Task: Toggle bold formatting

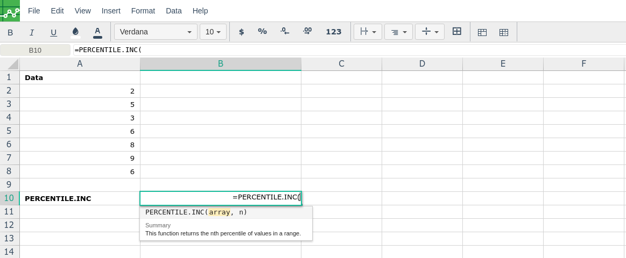Action: click(x=10, y=32)
